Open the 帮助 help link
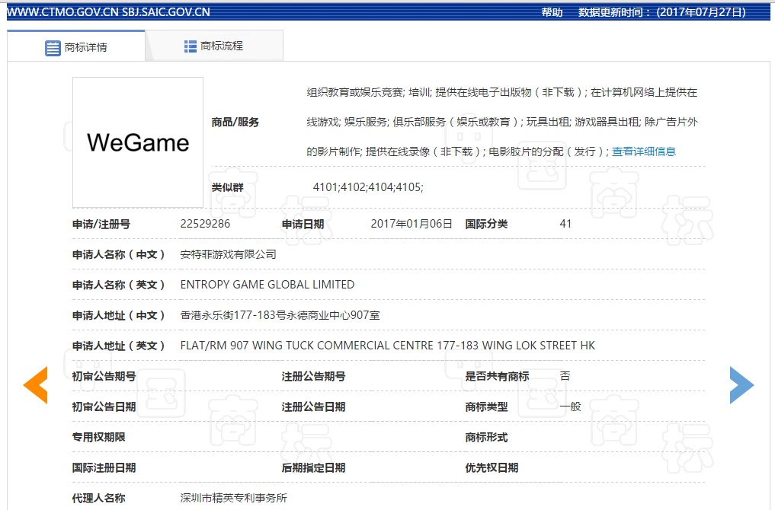775x510 pixels. (x=552, y=12)
